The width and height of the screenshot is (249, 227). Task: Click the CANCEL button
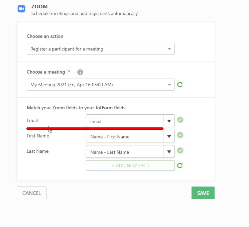pos(32,193)
